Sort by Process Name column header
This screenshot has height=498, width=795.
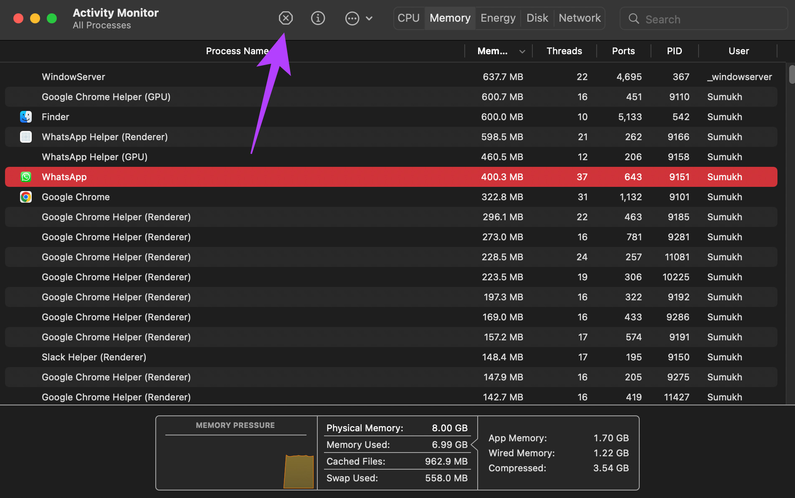click(x=237, y=51)
